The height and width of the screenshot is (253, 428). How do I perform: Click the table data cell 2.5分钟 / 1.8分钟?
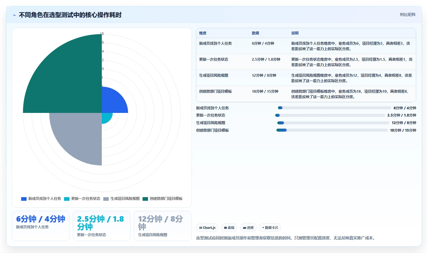[x=266, y=59]
